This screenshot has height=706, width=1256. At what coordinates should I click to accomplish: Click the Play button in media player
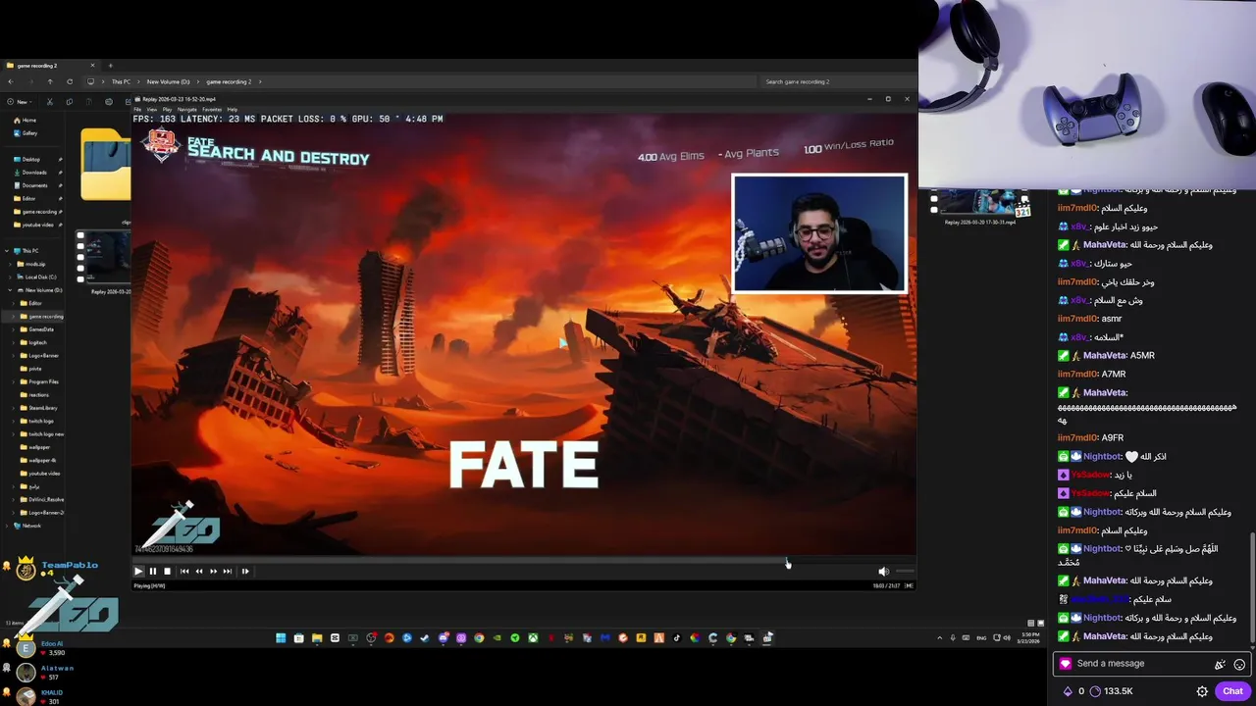tap(138, 571)
